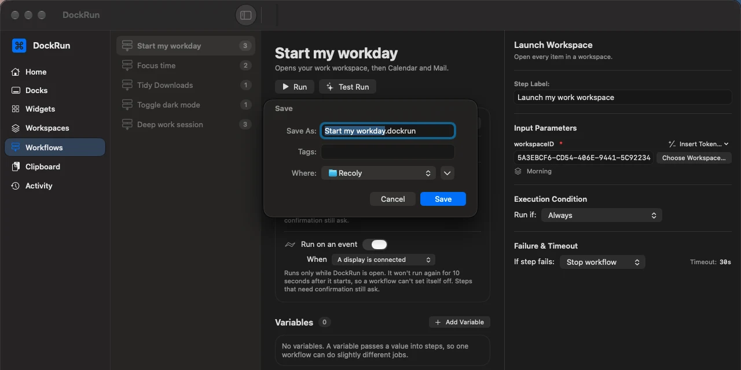Click the Home house icon

click(x=16, y=72)
